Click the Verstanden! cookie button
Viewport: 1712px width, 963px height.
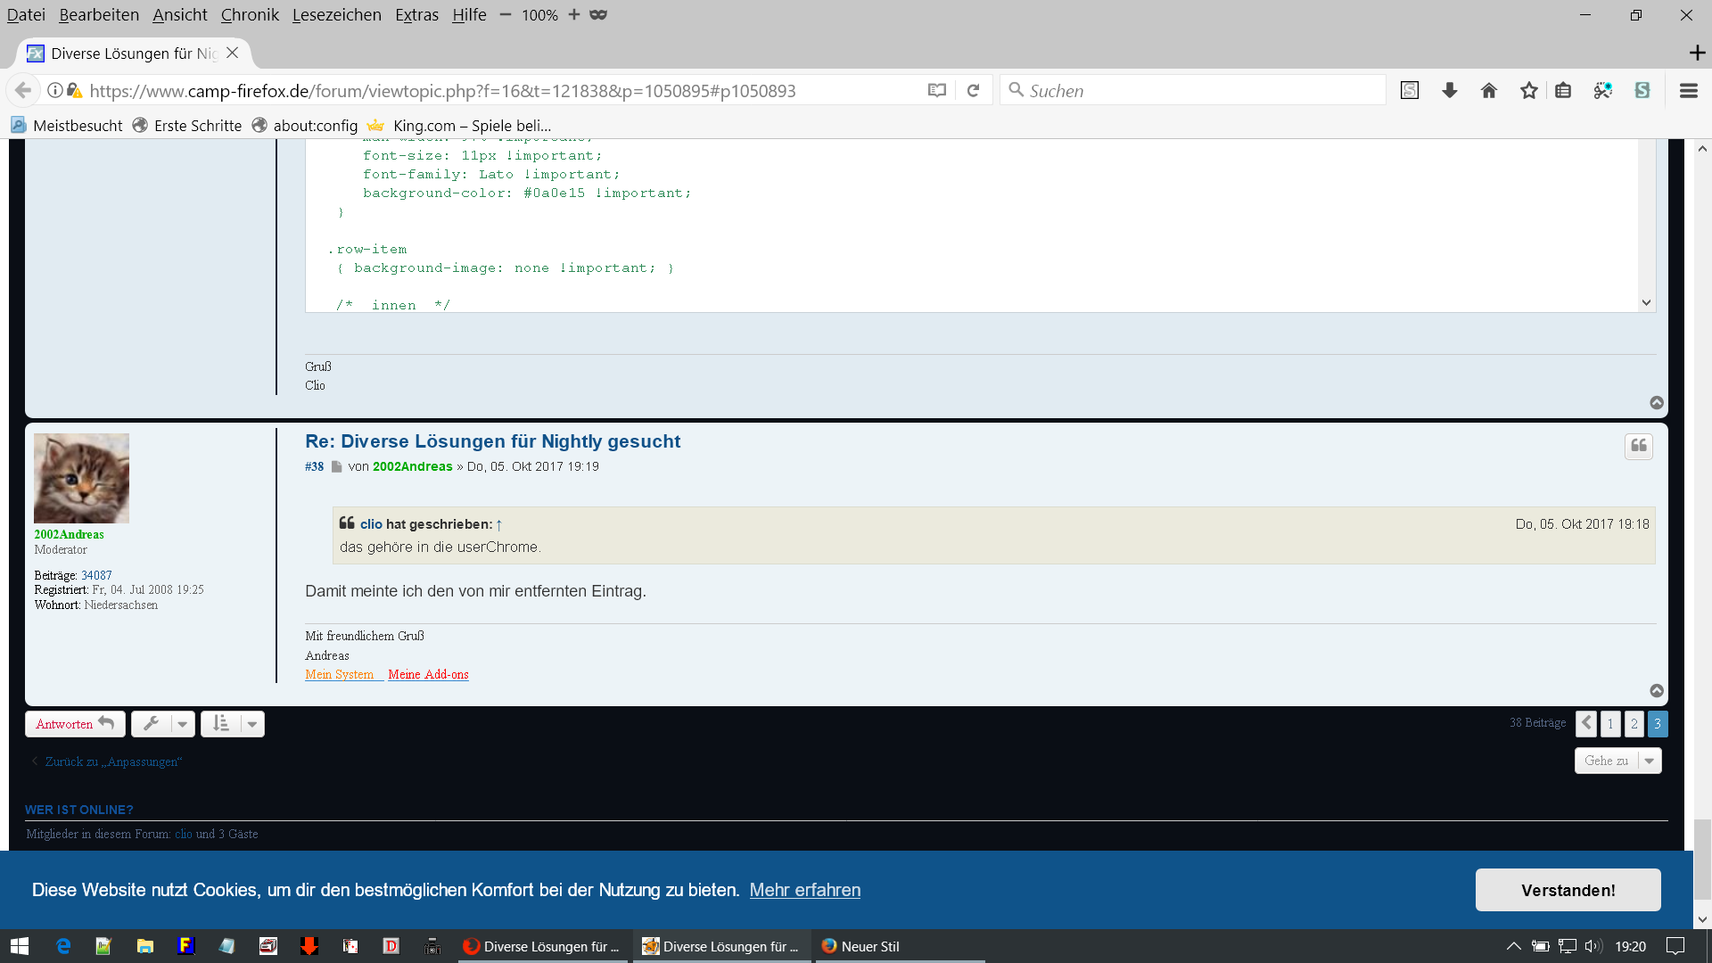[x=1568, y=890]
